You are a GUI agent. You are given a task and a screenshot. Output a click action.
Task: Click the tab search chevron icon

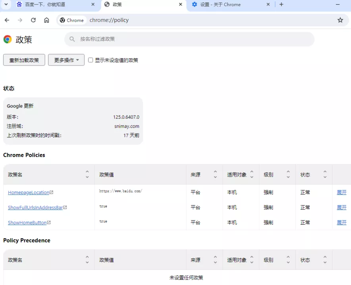click(6, 4)
